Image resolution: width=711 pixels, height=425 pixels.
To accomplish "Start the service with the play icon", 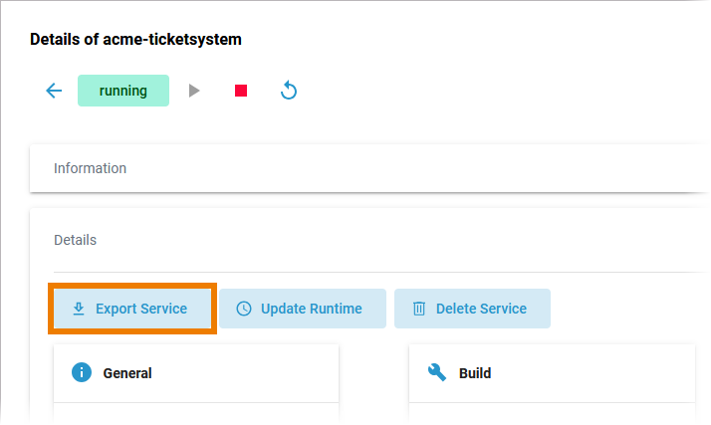I will click(x=194, y=91).
